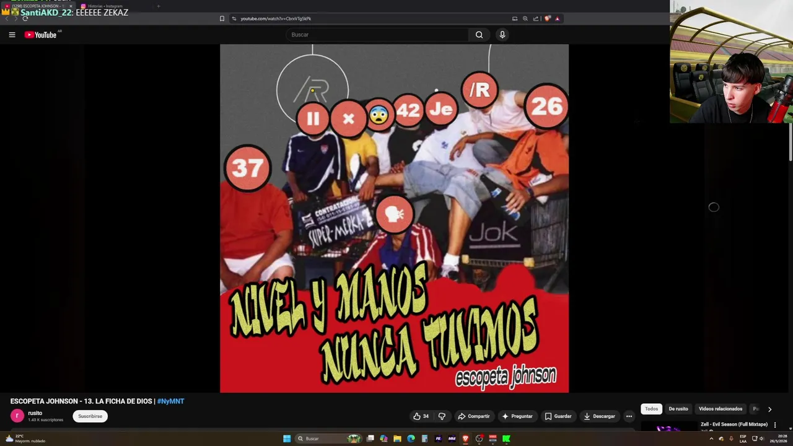Open the zoom magnifier icon in address bar
The image size is (793, 446).
pyautogui.click(x=525, y=19)
